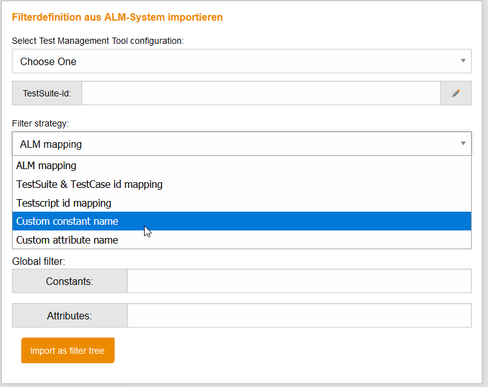The height and width of the screenshot is (387, 488).
Task: Click the Constants label box
Action: [x=70, y=281]
